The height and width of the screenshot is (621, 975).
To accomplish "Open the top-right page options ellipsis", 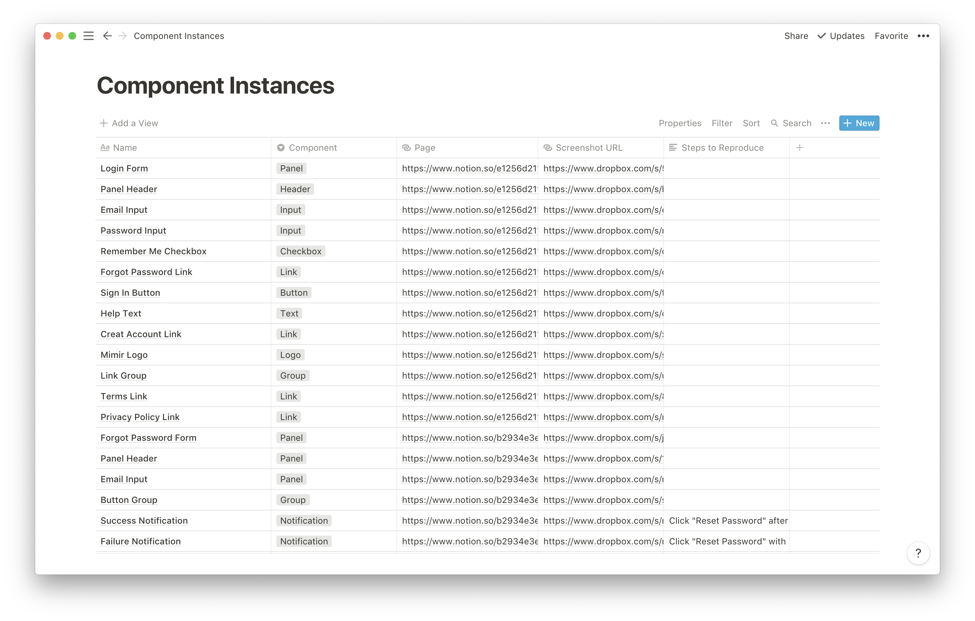I will tap(923, 36).
